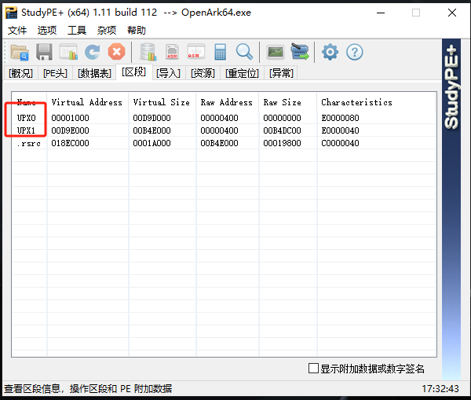Click virtual address 00001000
Viewport: 471px width, 400px height.
coord(71,118)
